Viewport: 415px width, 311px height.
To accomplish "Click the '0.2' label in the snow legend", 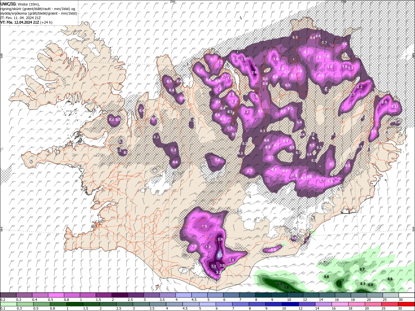I will click(3, 300).
